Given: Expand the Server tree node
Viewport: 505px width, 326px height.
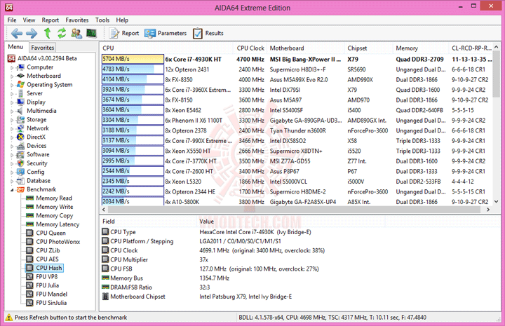Looking at the screenshot, I should tap(12, 94).
